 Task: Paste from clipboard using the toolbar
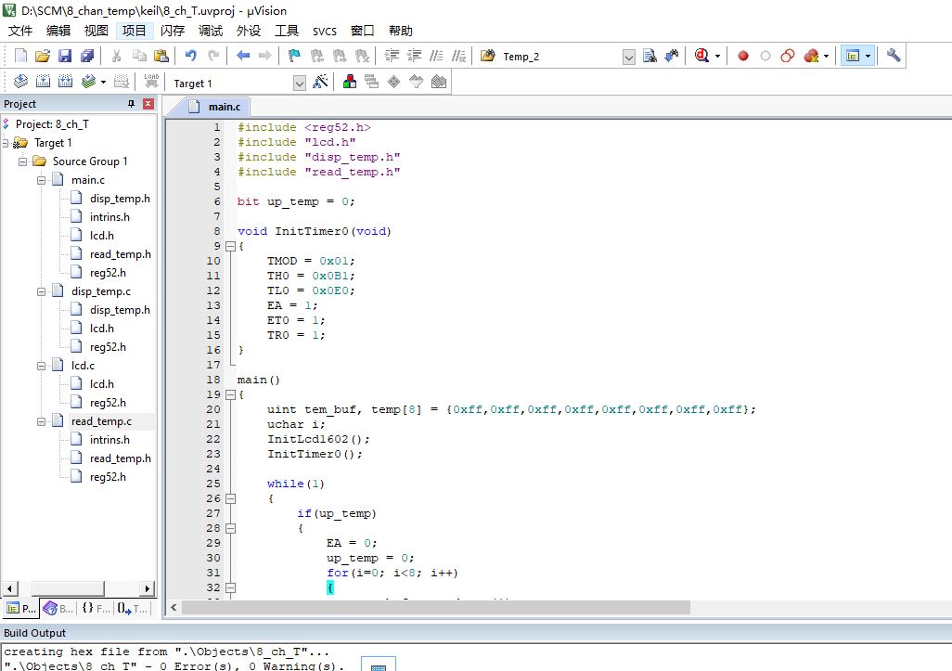[161, 56]
